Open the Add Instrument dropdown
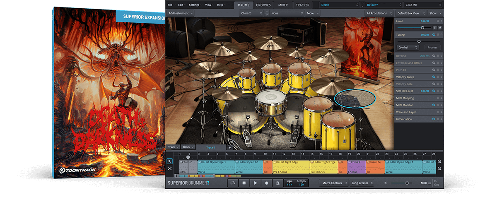The image size is (497, 202). coord(181,13)
